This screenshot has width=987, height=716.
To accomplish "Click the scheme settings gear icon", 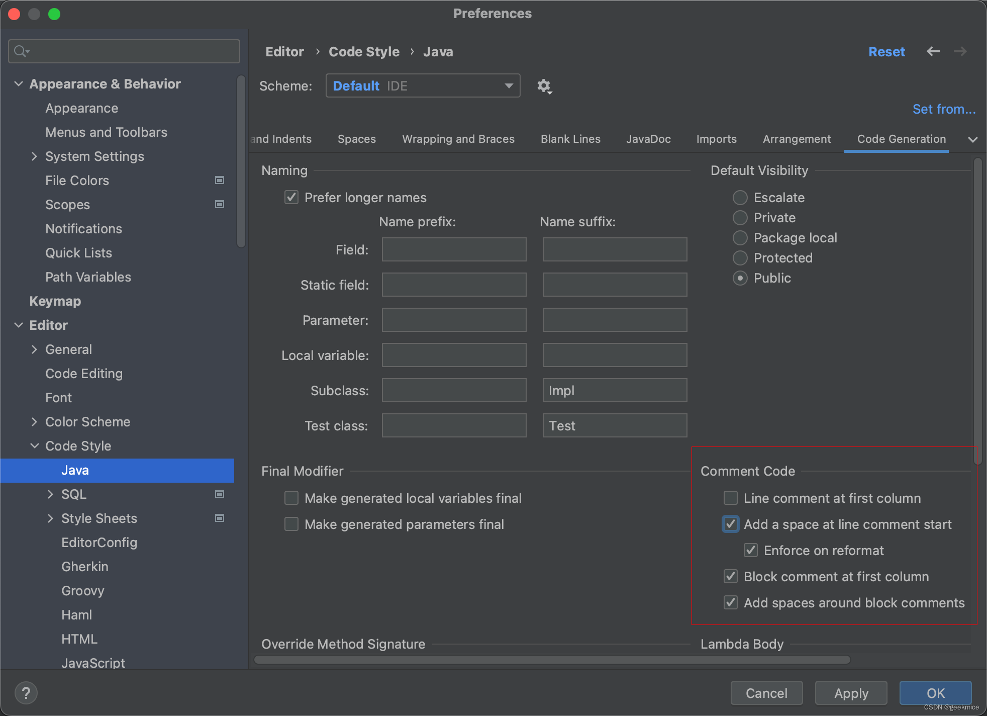I will tap(544, 86).
